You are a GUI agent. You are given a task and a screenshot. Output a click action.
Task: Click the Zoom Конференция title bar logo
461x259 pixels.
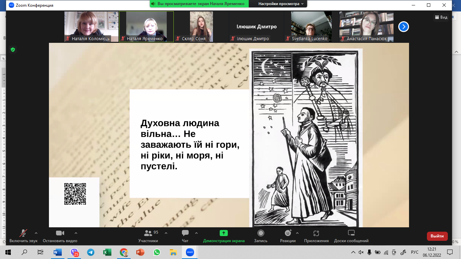[11, 5]
